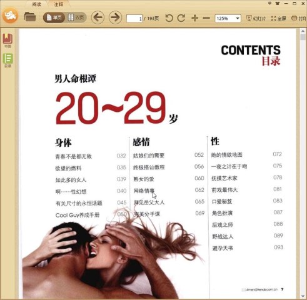Click the scrollbar down arrow
Image resolution: width=307 pixels, height=300 pixels.
[x=303, y=296]
